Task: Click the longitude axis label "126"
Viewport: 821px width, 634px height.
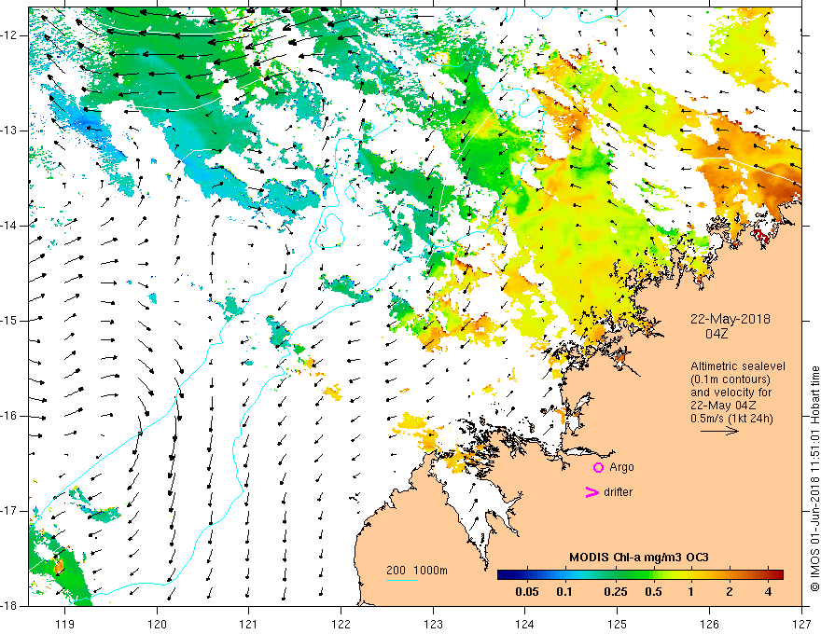Action: tap(709, 624)
